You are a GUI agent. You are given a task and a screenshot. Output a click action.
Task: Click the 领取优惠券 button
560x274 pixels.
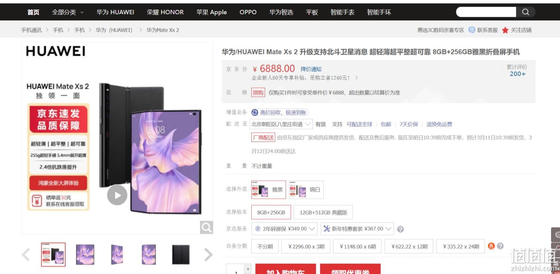350,269
